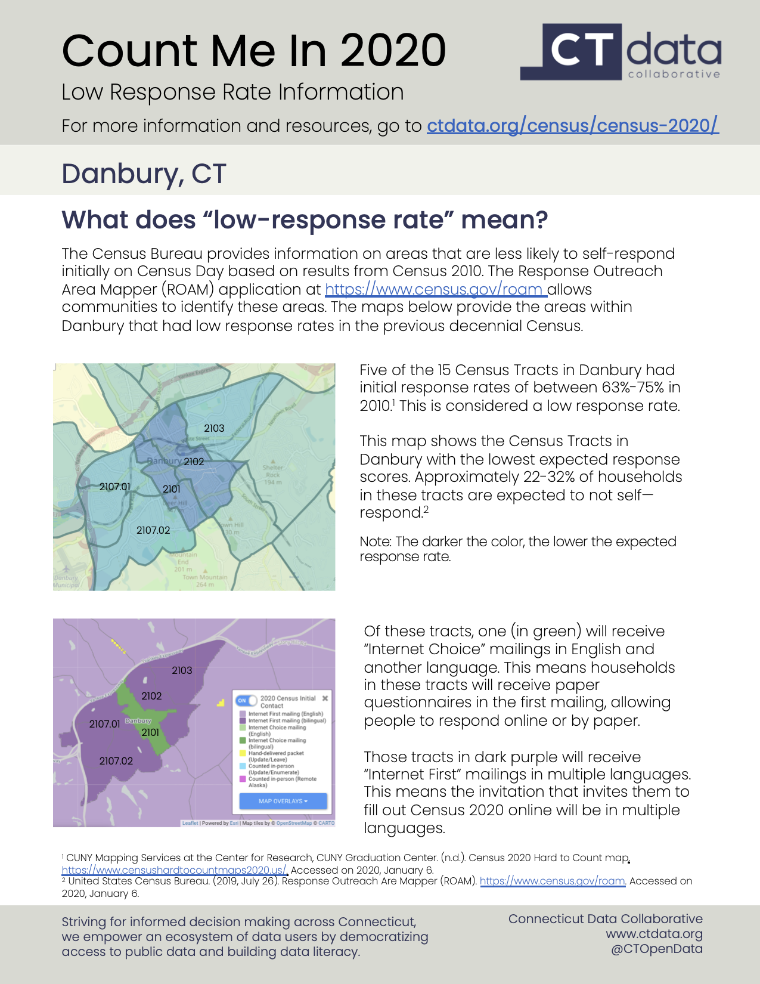
Task: Click the yellow Hand-delivered packet swatch
Action: [x=243, y=753]
